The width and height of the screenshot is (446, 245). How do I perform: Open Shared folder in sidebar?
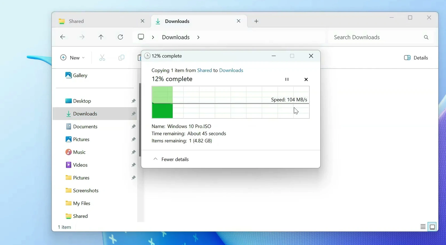pyautogui.click(x=76, y=216)
